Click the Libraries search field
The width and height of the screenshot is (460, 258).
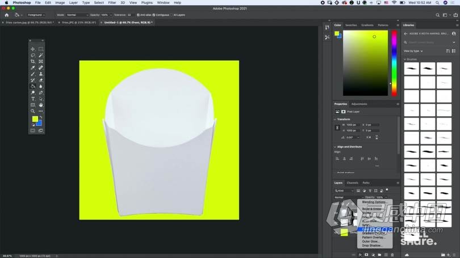coord(430,43)
